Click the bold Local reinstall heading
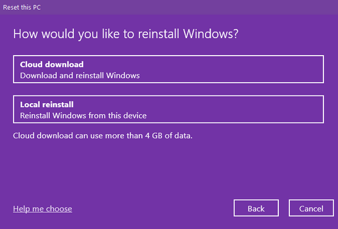338x229 pixels. tap(47, 104)
